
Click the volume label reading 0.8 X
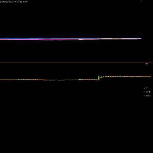point(147,92)
